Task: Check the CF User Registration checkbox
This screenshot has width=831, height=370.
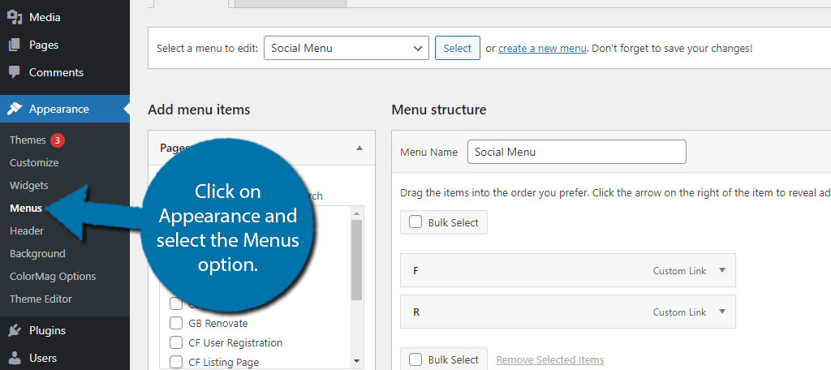Action: click(x=175, y=342)
